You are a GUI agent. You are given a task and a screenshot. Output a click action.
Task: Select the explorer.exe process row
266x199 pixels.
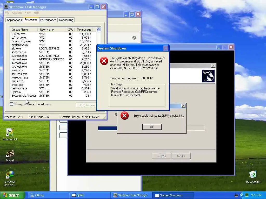(x=53, y=45)
